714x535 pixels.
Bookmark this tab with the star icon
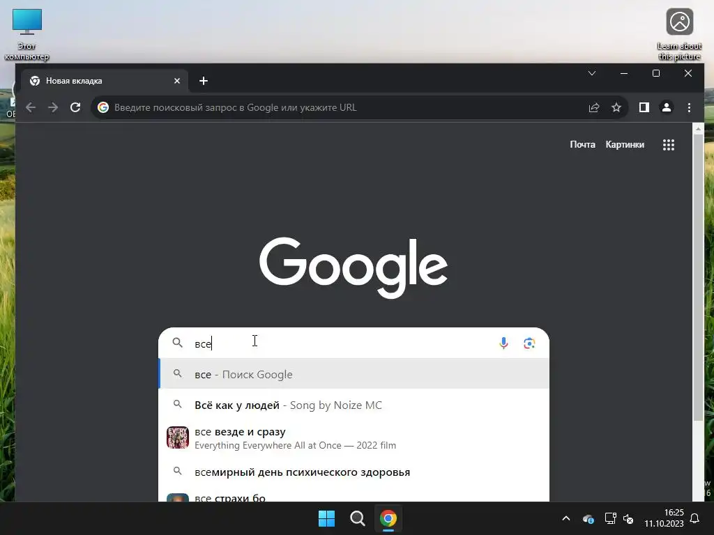(x=616, y=107)
